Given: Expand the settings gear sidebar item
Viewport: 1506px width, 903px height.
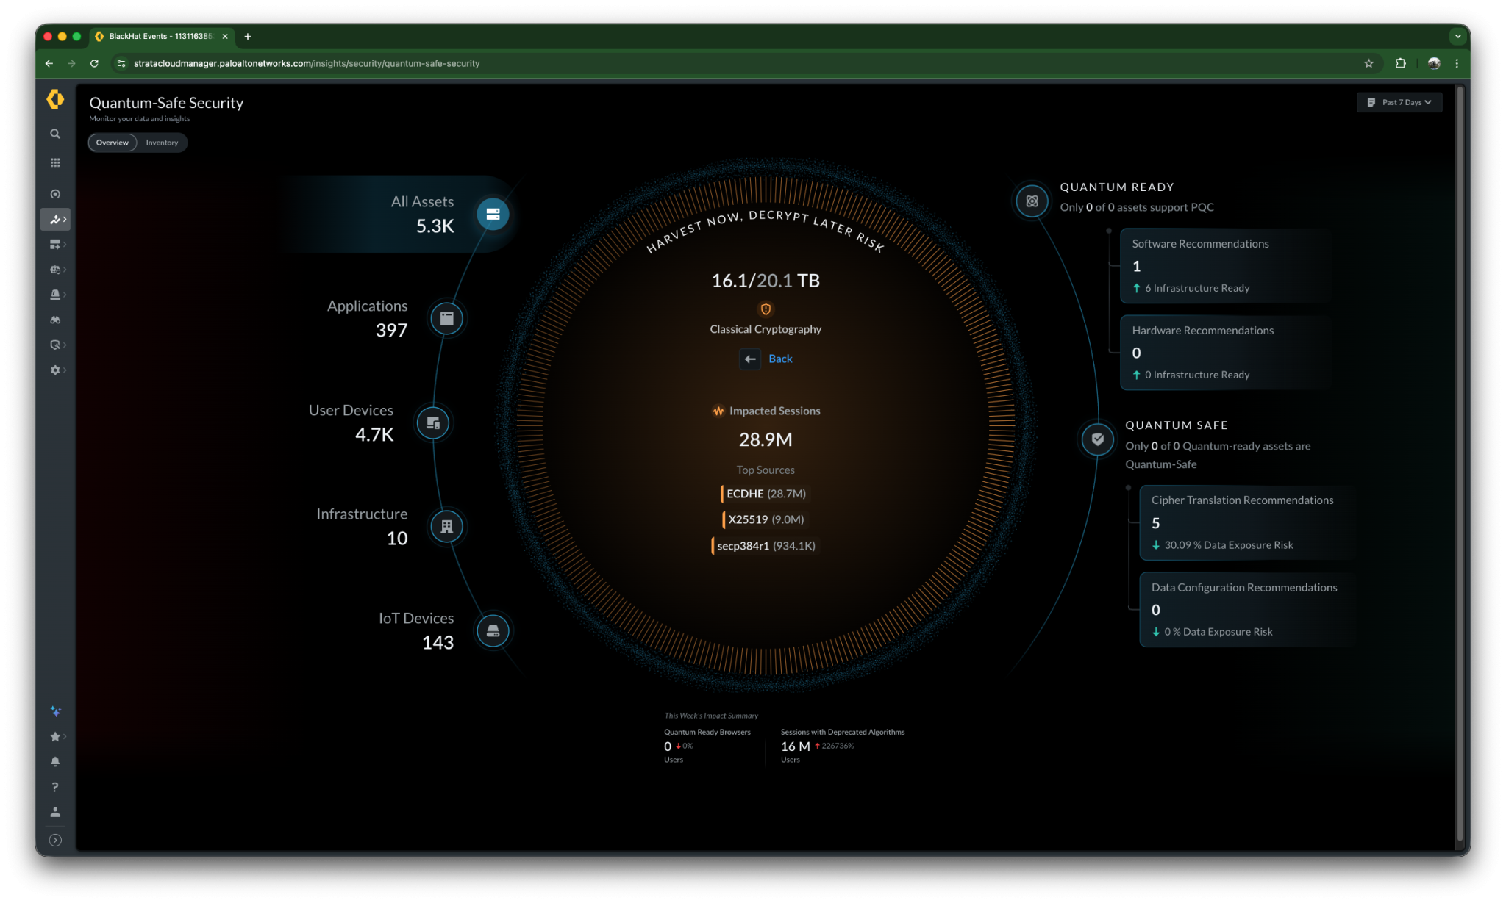Looking at the screenshot, I should 57,370.
